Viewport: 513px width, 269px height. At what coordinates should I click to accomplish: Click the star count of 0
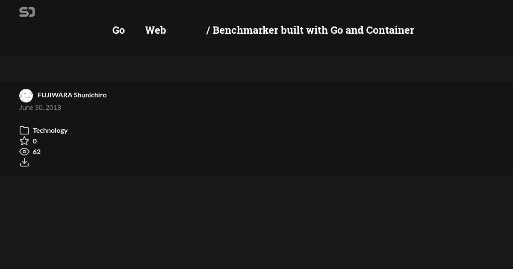[x=35, y=141]
